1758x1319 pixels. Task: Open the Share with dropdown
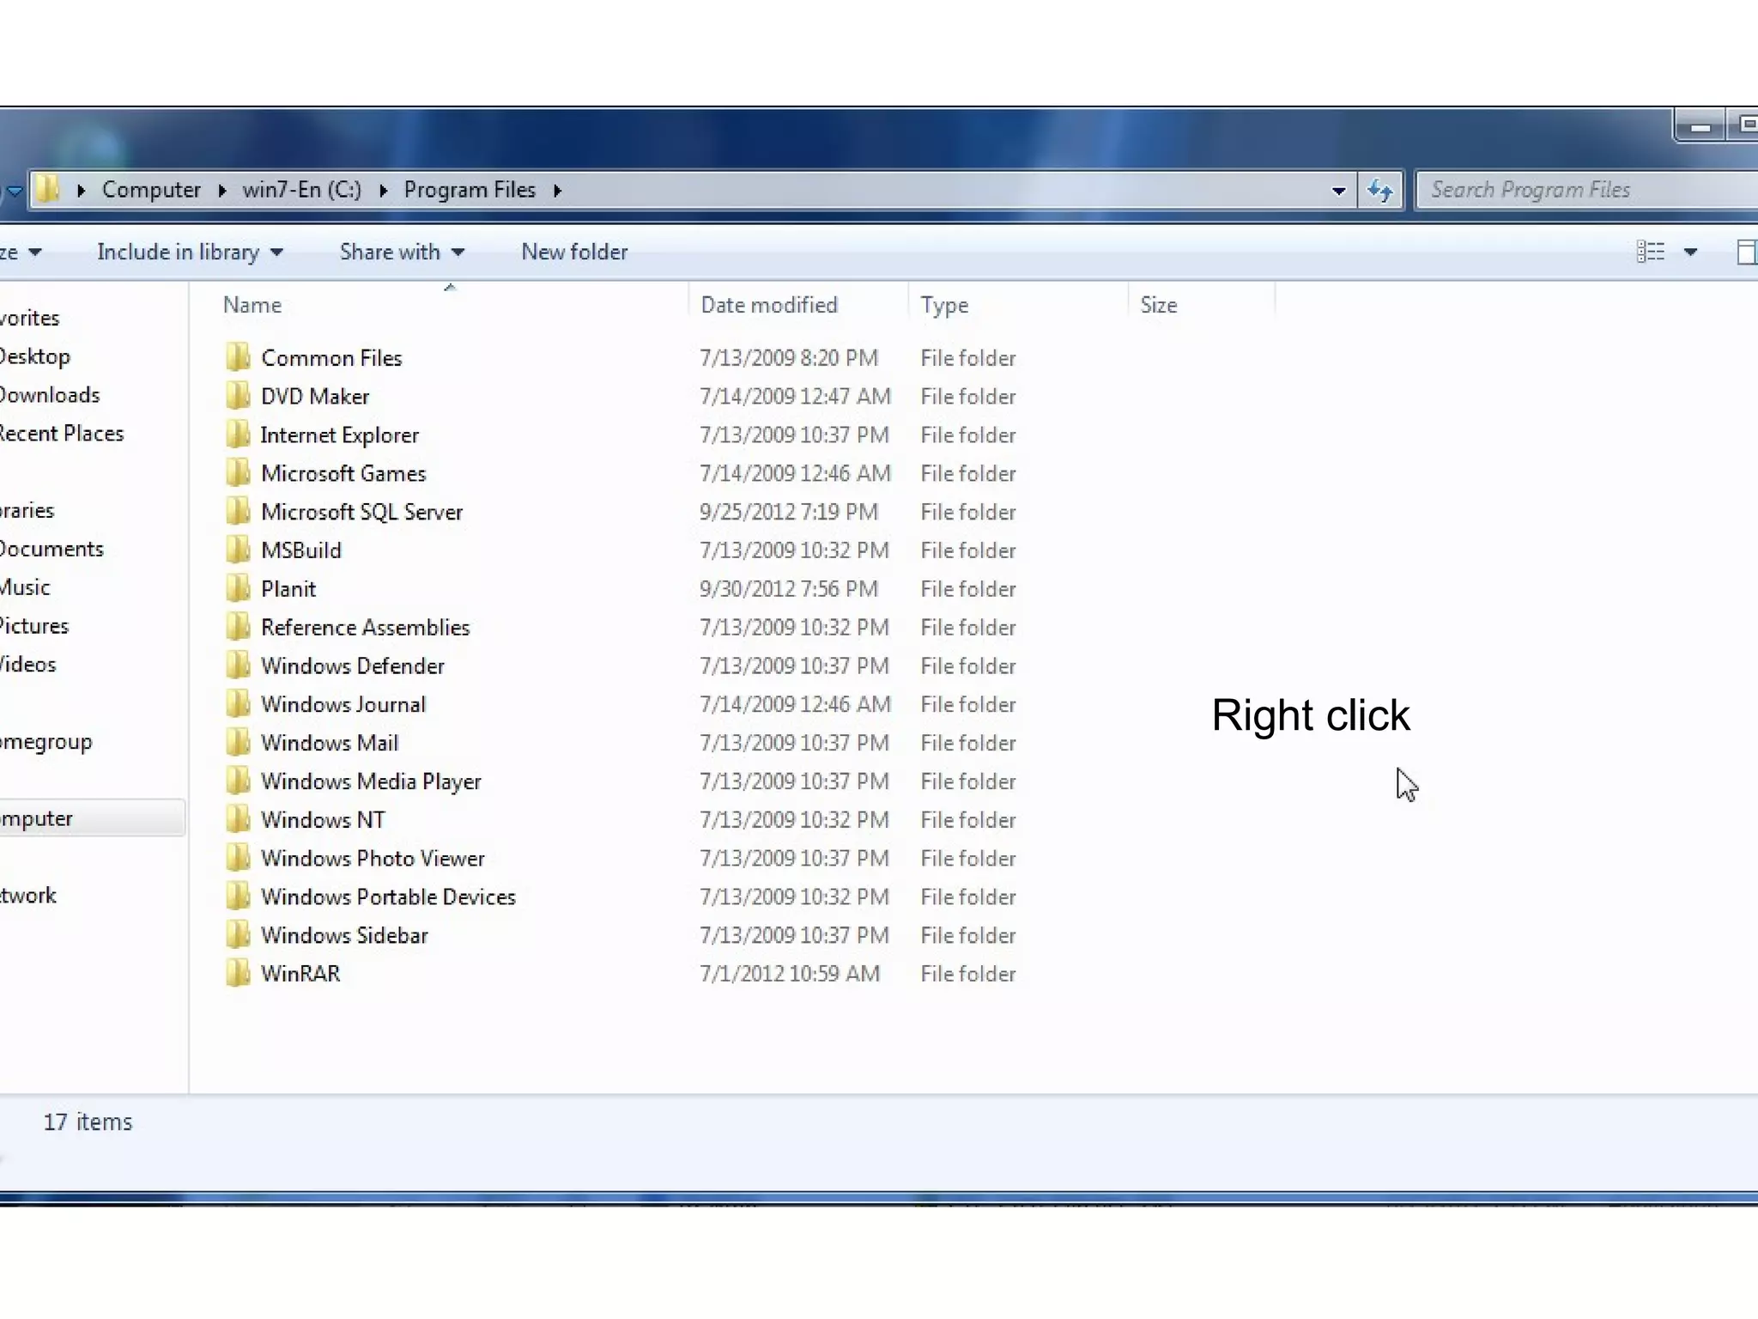point(401,252)
